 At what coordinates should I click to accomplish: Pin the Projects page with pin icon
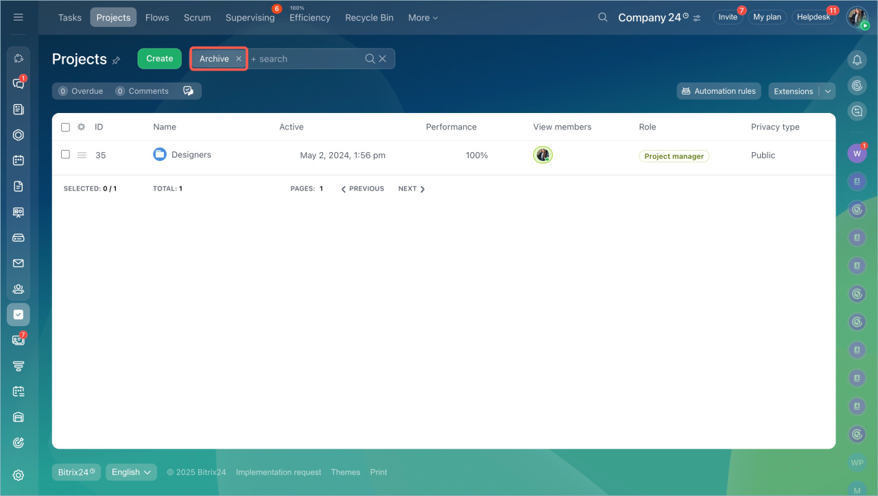[x=117, y=60]
